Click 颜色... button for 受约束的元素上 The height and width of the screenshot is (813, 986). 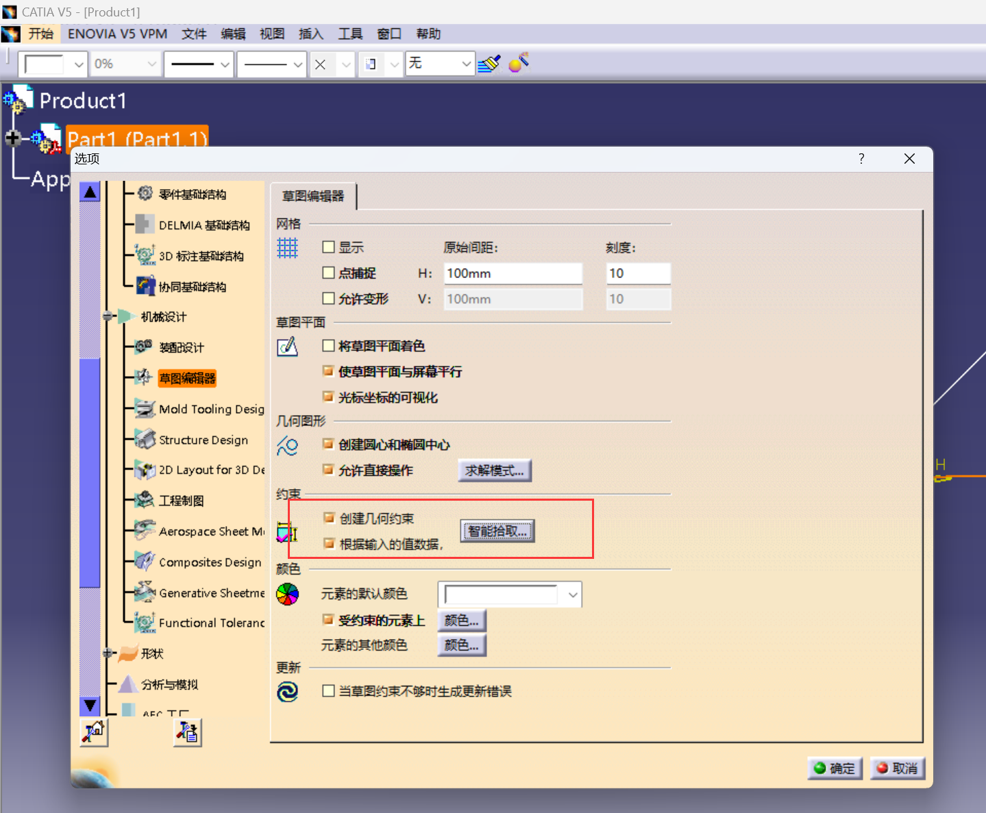(462, 621)
